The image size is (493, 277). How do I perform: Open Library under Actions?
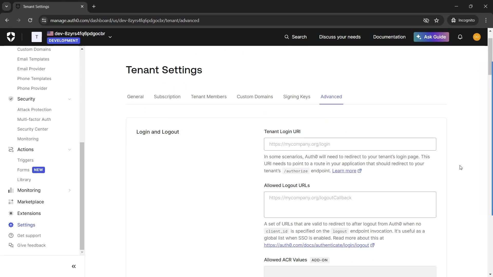[24, 180]
